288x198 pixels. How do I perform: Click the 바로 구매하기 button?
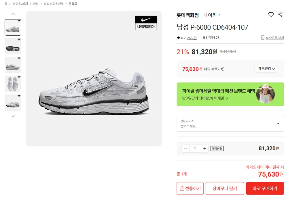pyautogui.click(x=265, y=188)
